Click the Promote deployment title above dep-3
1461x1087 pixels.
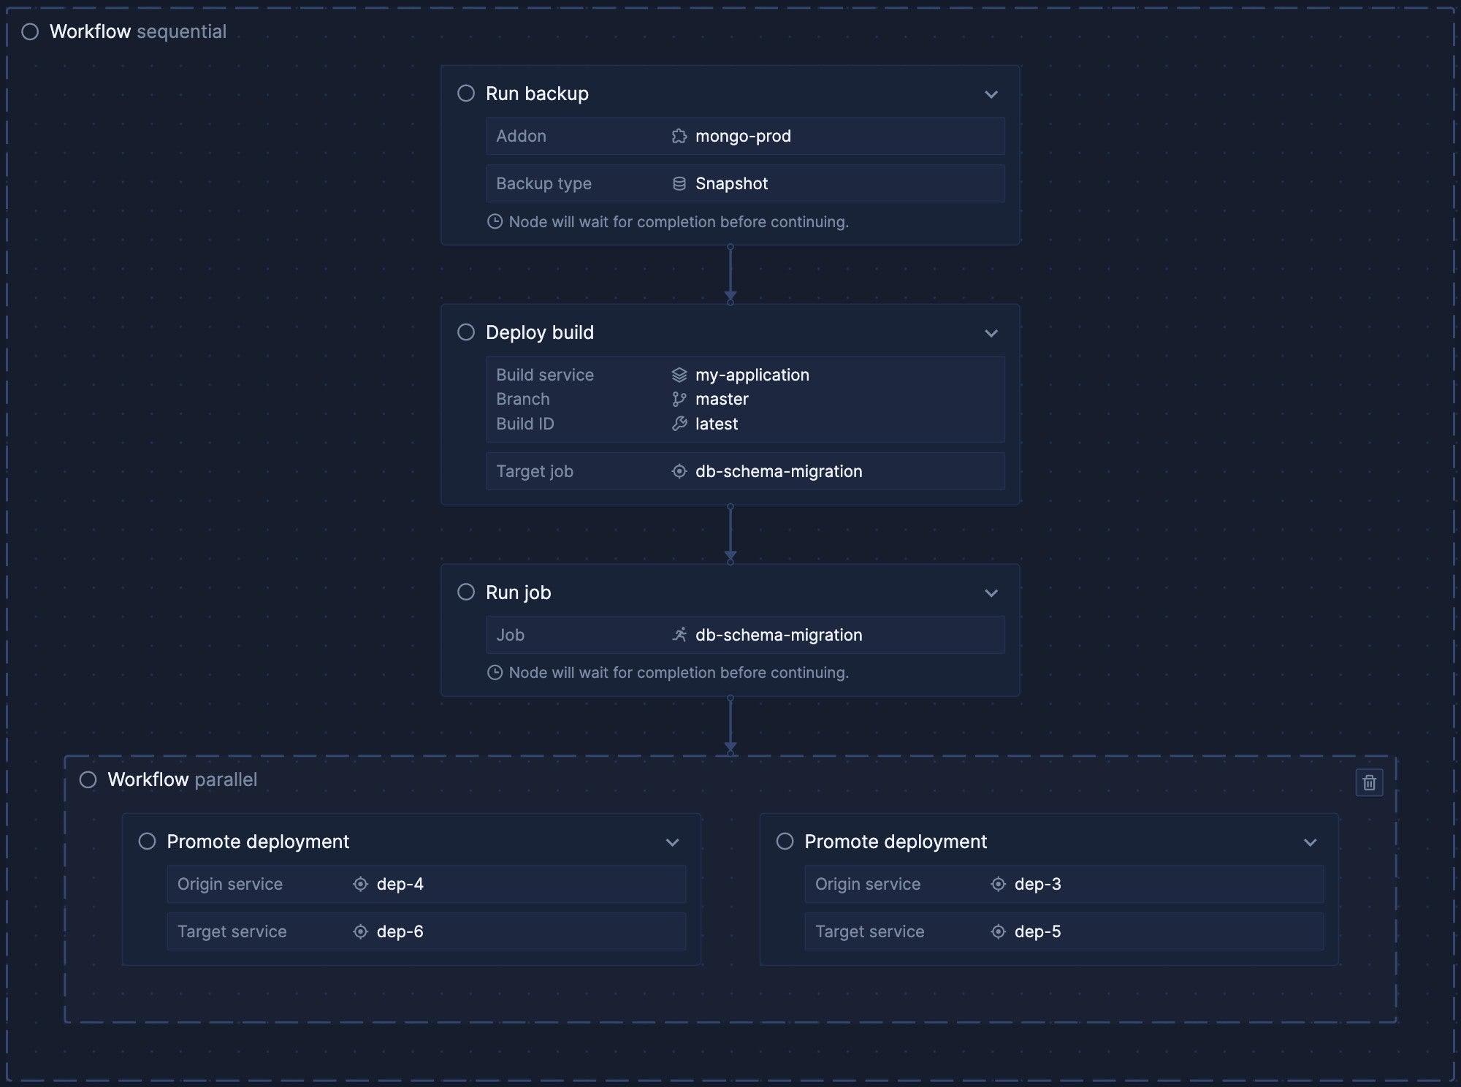(x=896, y=842)
